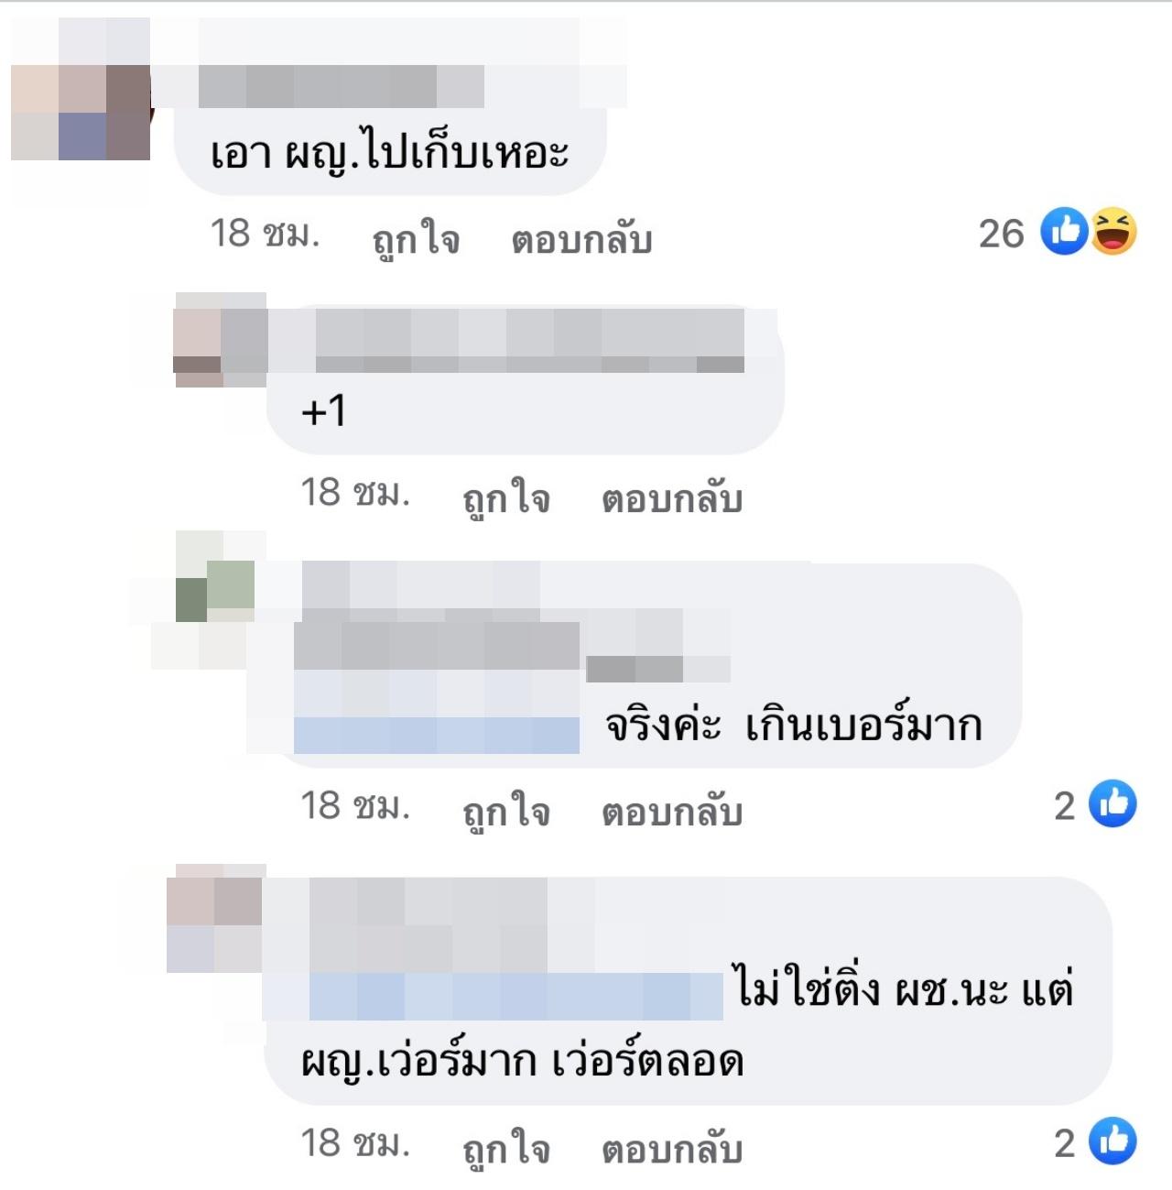
Task: Reply to the comment เอา ผญ.ไปเก็บเหอะ
Action: tap(581, 239)
